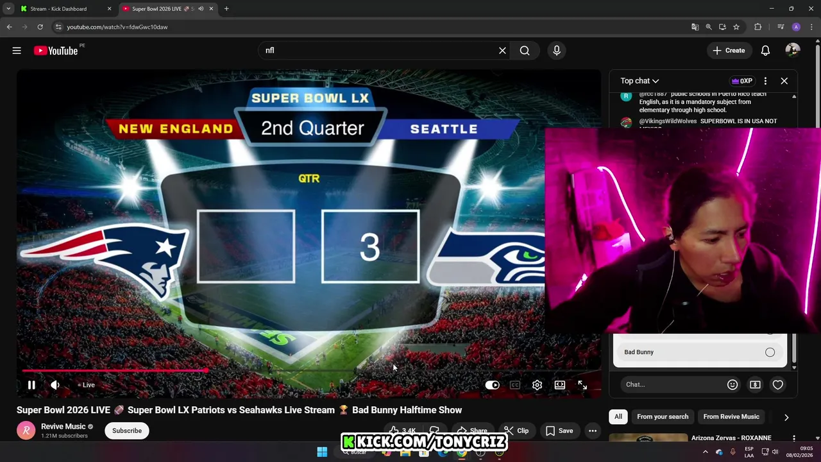Close the live chat panel
Screen dimensions: 821x462
(x=784, y=81)
